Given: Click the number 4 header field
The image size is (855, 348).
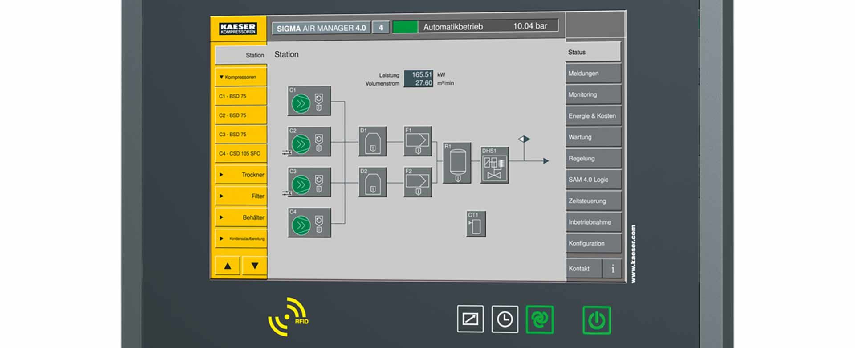Looking at the screenshot, I should (381, 28).
